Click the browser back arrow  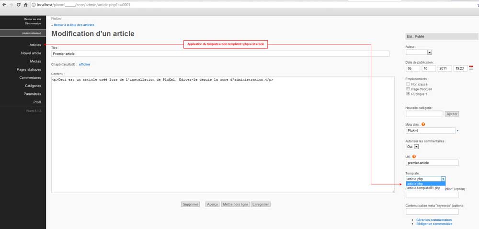pos(4,4)
